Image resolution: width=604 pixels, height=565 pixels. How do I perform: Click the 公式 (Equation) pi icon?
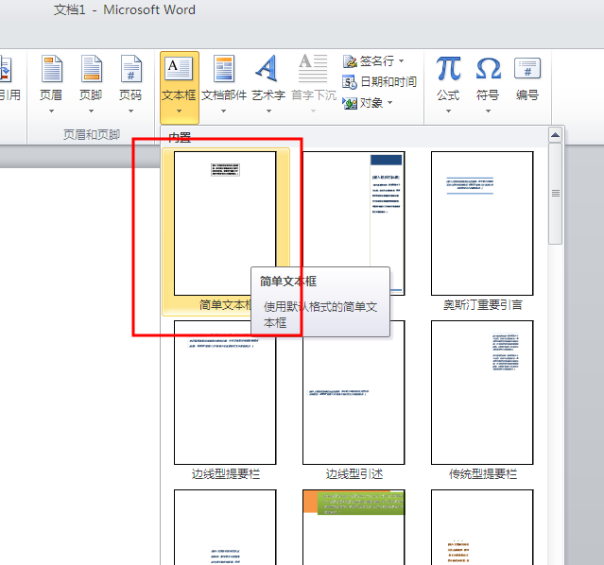tap(448, 71)
